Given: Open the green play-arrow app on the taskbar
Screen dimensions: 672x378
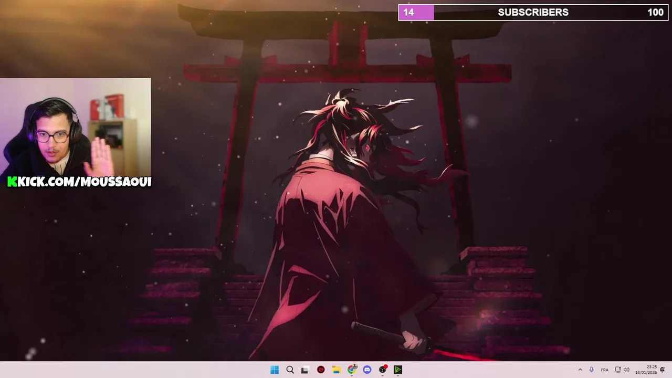Looking at the screenshot, I should click(x=398, y=370).
